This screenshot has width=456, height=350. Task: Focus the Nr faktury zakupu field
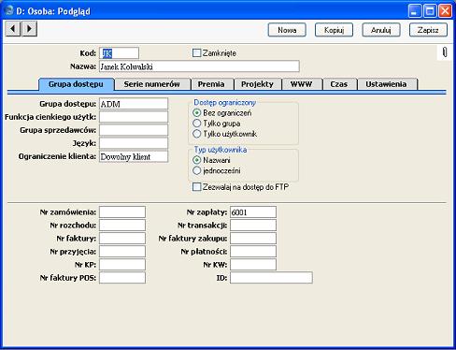pyautogui.click(x=253, y=239)
